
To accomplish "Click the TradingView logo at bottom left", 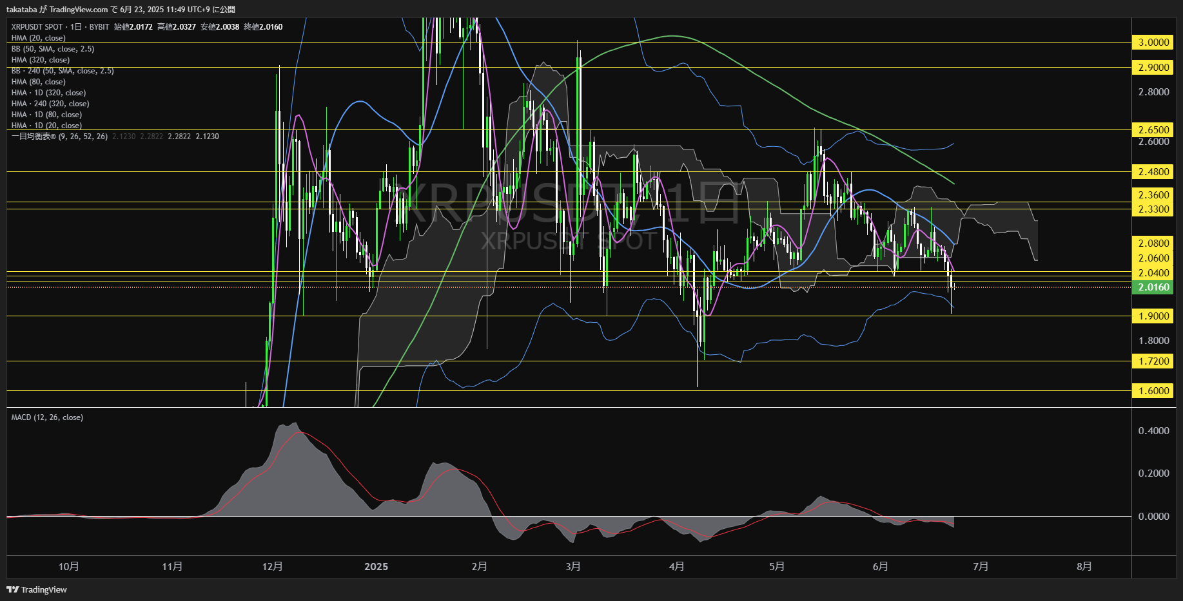I will pos(37,589).
